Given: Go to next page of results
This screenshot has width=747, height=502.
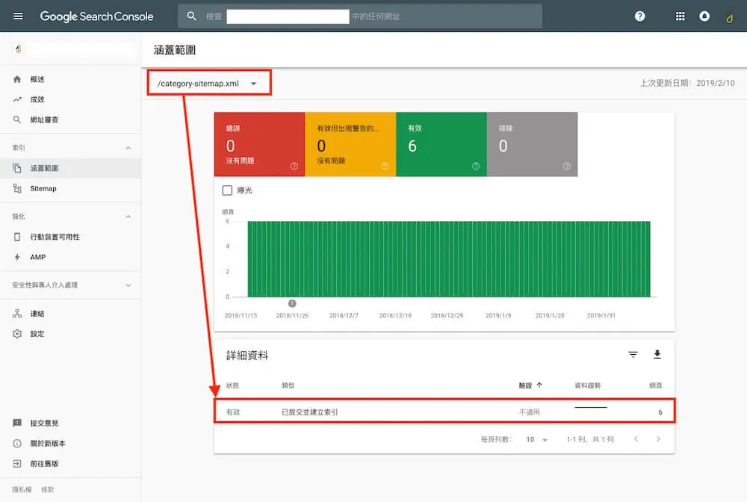Looking at the screenshot, I should [658, 439].
